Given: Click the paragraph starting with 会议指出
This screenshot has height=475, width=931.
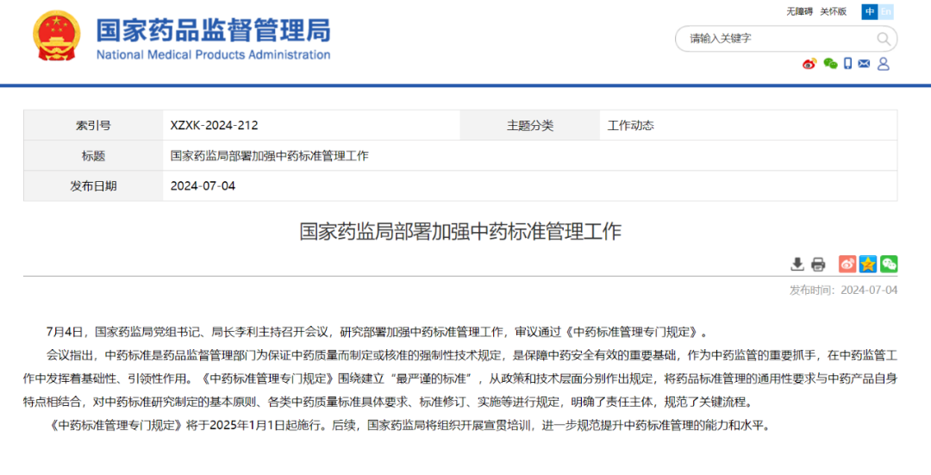Looking at the screenshot, I should (460, 378).
